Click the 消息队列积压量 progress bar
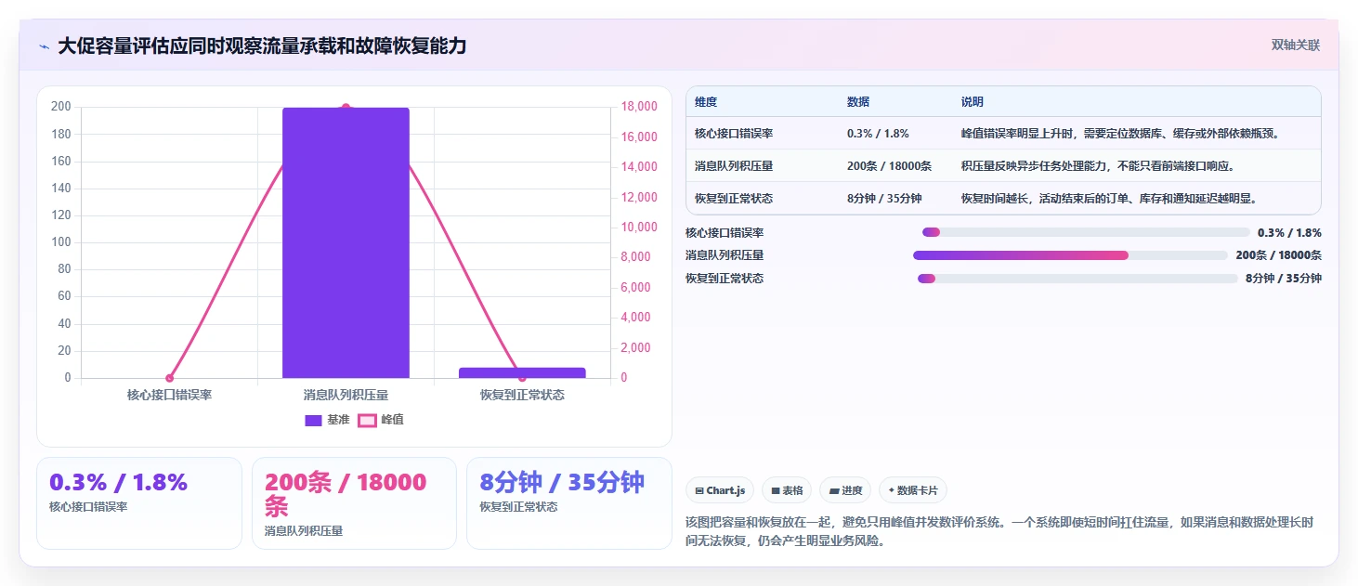Image resolution: width=1358 pixels, height=586 pixels. click(1070, 255)
